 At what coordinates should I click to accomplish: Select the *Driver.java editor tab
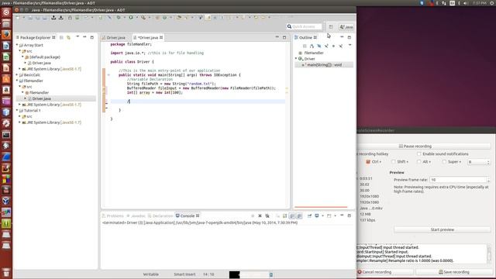click(x=148, y=38)
